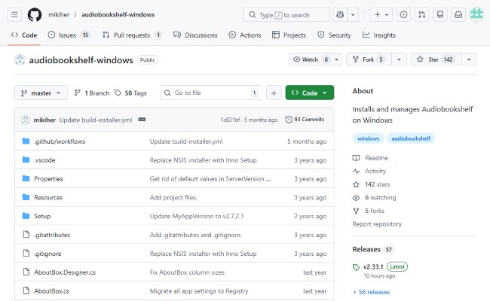The image size is (490, 301).
Task: Switch to the Actions tab
Action: pyautogui.click(x=245, y=35)
